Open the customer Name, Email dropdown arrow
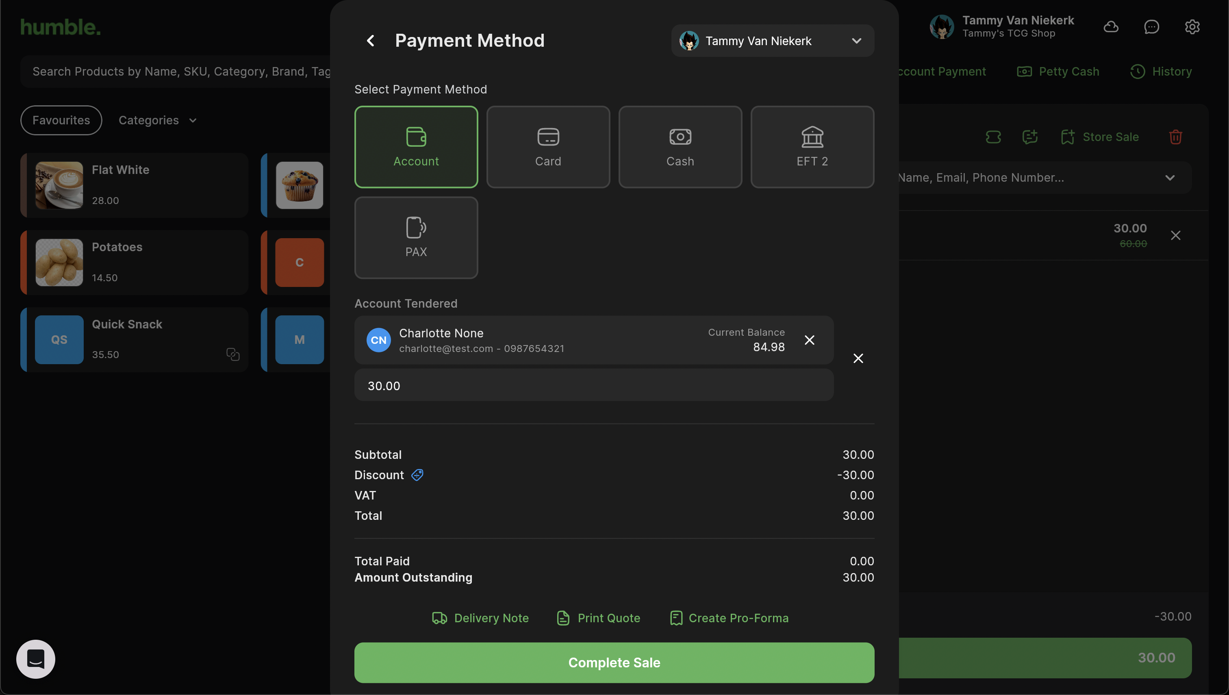Screen dimensions: 1229x695 tap(1169, 178)
